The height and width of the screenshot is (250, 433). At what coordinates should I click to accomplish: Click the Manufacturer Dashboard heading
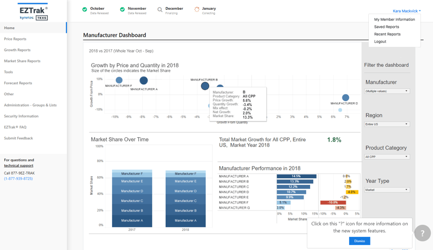[115, 35]
